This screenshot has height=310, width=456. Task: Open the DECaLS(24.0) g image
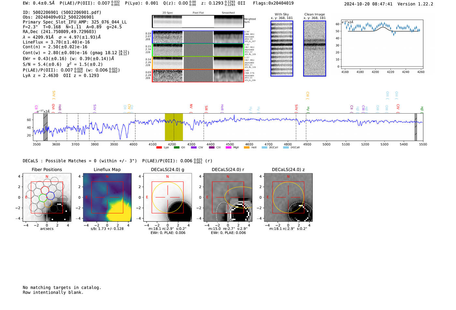point(168,197)
